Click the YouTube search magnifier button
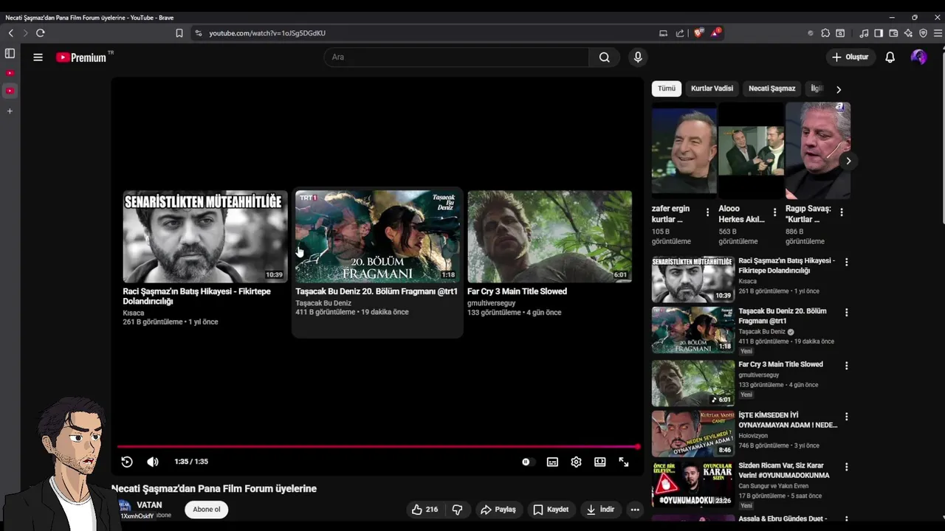 point(604,57)
